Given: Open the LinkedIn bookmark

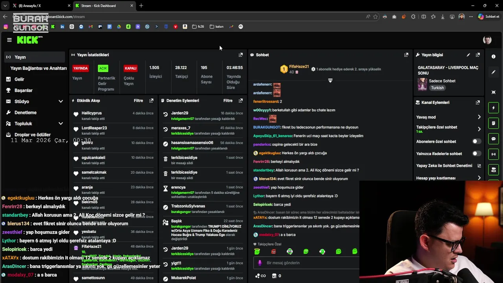Looking at the screenshot, I should click(62, 27).
